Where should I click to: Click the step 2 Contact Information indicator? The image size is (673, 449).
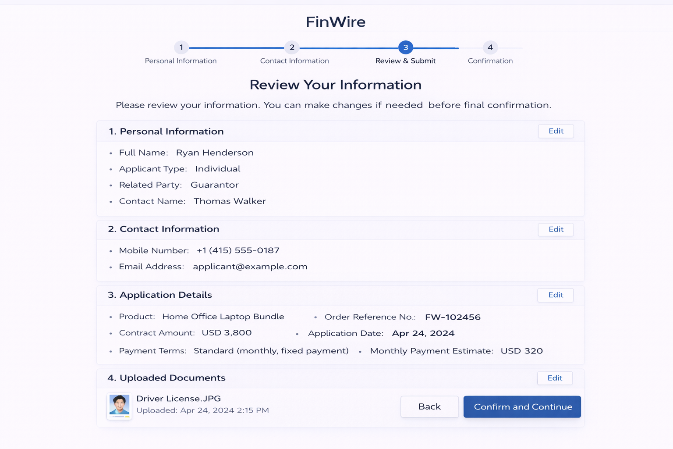point(292,48)
